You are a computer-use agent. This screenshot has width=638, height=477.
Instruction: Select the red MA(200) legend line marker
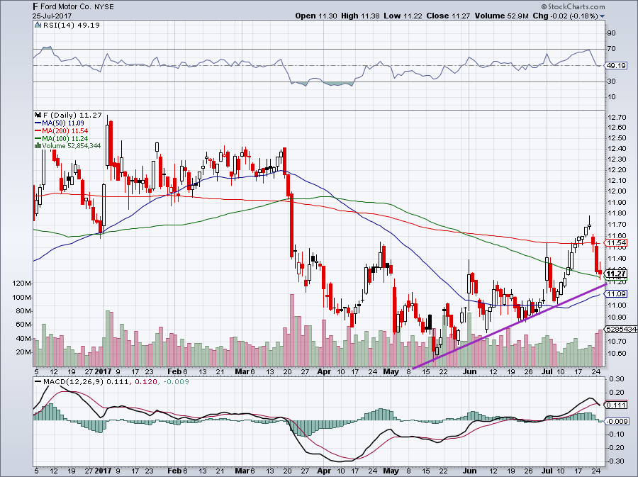38,130
